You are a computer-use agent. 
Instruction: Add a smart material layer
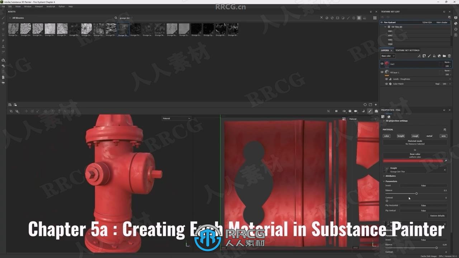(x=439, y=56)
